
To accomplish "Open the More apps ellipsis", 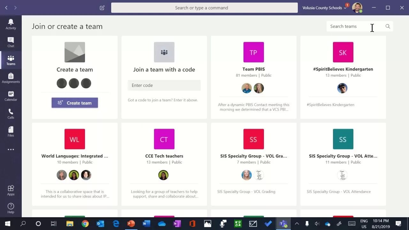I will click(11, 149).
